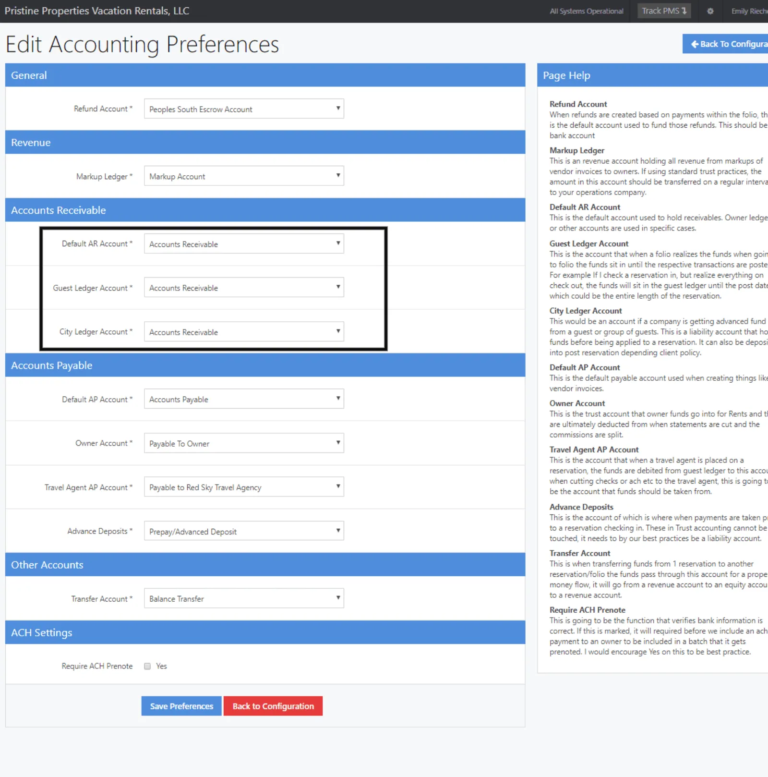
Task: Click the Pristine Properties Vacation Rentals title
Action: click(97, 11)
